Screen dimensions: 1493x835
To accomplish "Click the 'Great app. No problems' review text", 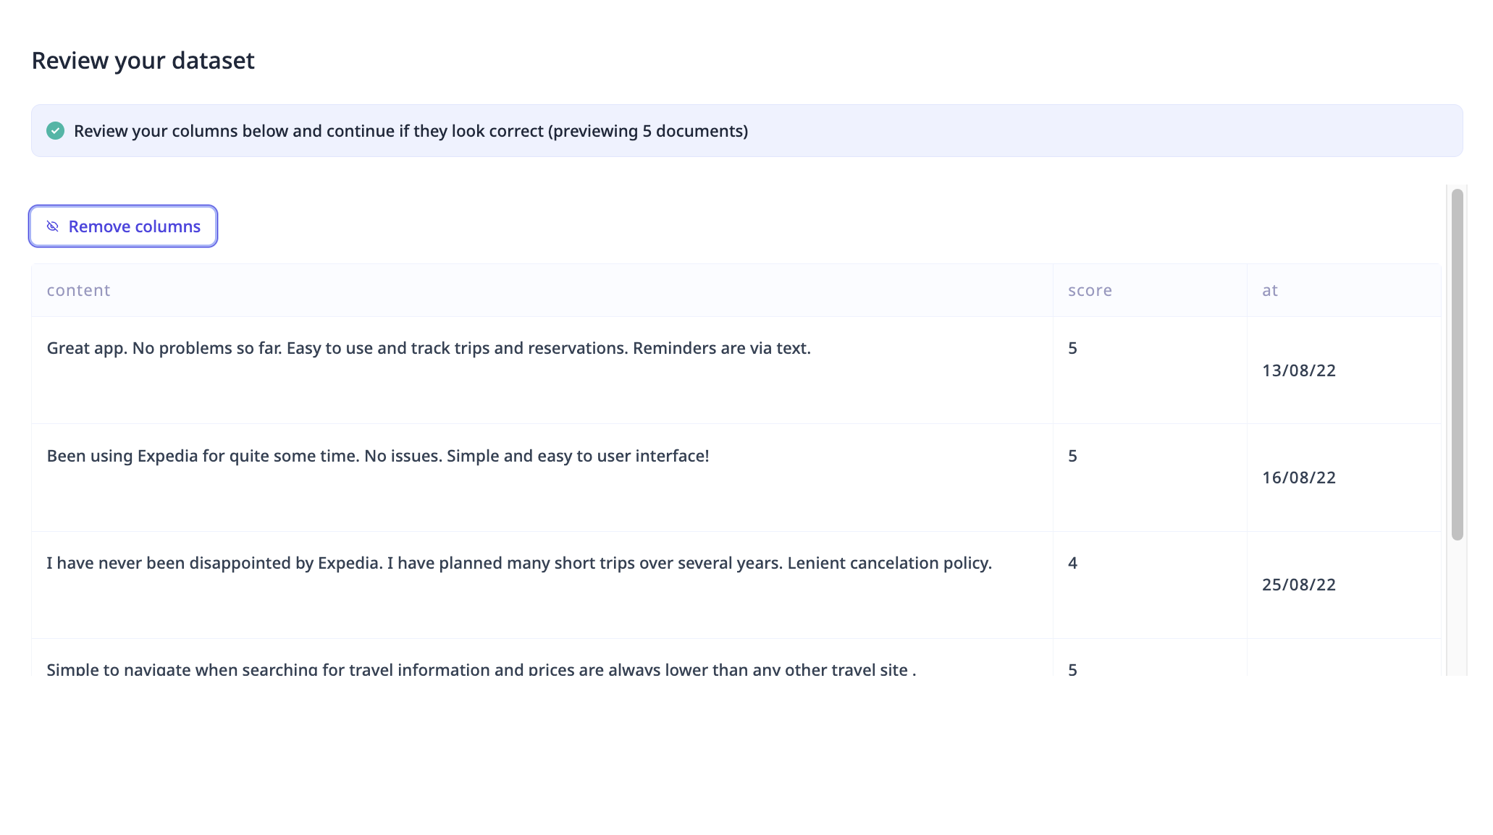I will tap(429, 348).
